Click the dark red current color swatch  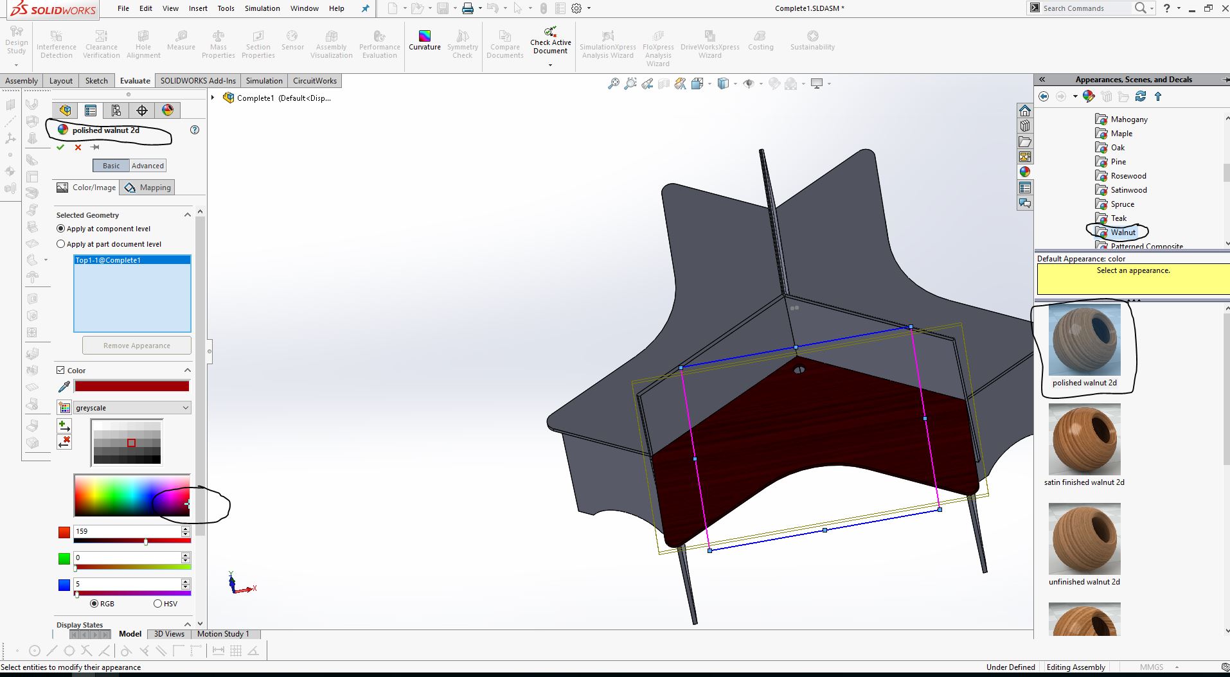click(132, 386)
